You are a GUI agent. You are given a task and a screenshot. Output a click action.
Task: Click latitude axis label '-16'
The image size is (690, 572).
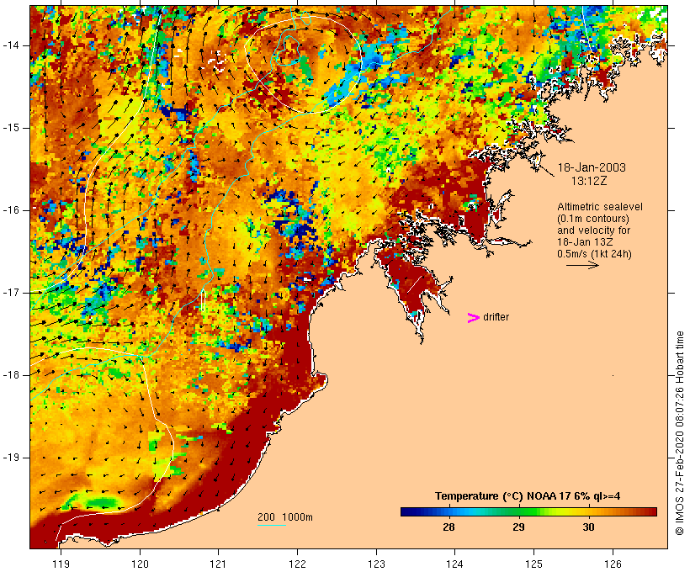point(10,210)
